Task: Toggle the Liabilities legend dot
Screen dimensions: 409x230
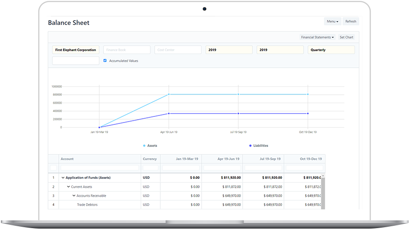Action: coord(250,146)
